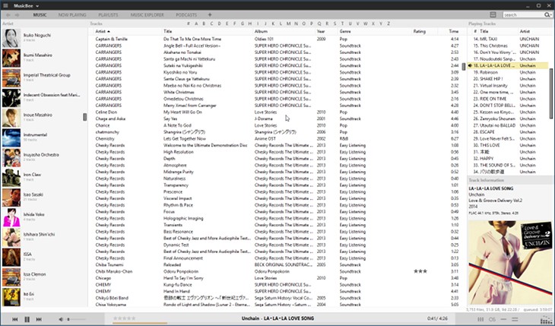Select the track 'Holographic Imaging'

(183, 218)
